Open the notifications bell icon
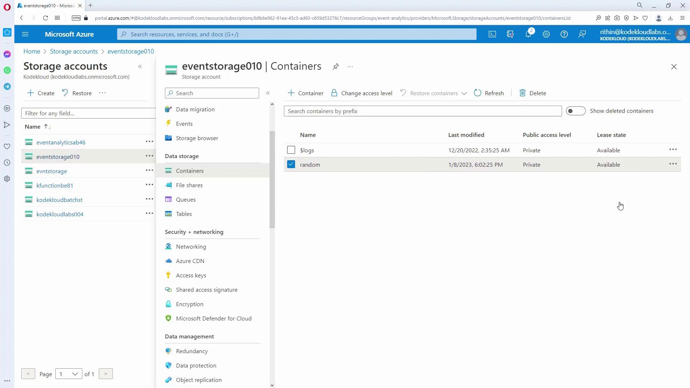Viewport: 690px width, 388px height. pos(528,34)
